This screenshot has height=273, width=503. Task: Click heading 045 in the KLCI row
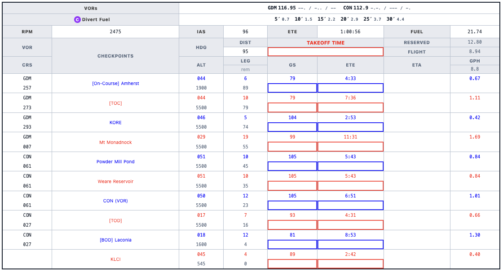click(x=201, y=255)
